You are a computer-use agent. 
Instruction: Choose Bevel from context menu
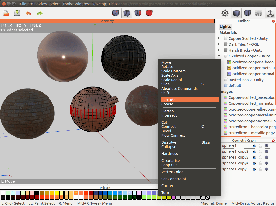[x=189, y=131]
